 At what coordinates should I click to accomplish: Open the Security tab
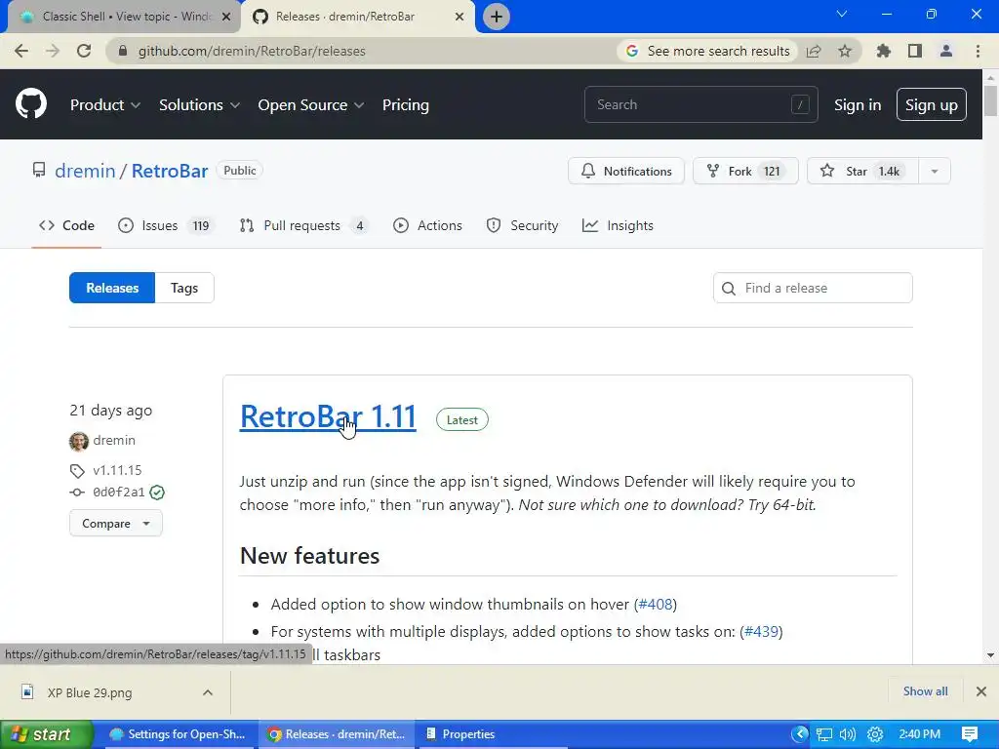point(522,225)
